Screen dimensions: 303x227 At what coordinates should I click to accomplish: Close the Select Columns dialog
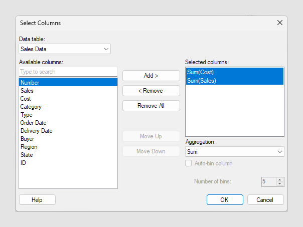(x=280, y=23)
